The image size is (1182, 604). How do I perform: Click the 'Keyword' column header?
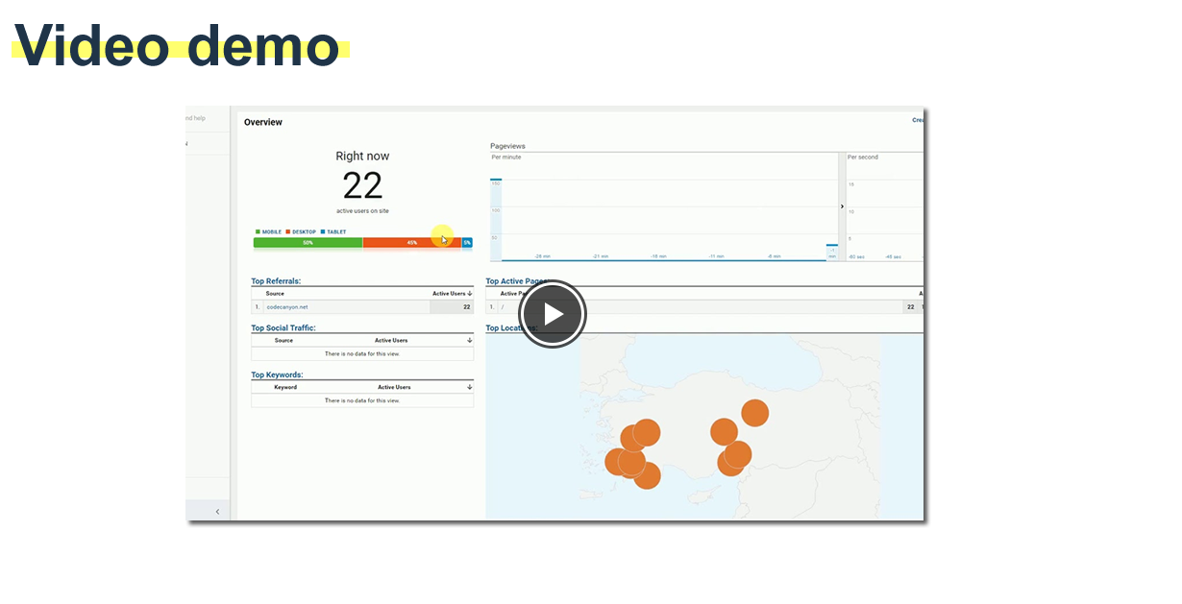tap(285, 387)
